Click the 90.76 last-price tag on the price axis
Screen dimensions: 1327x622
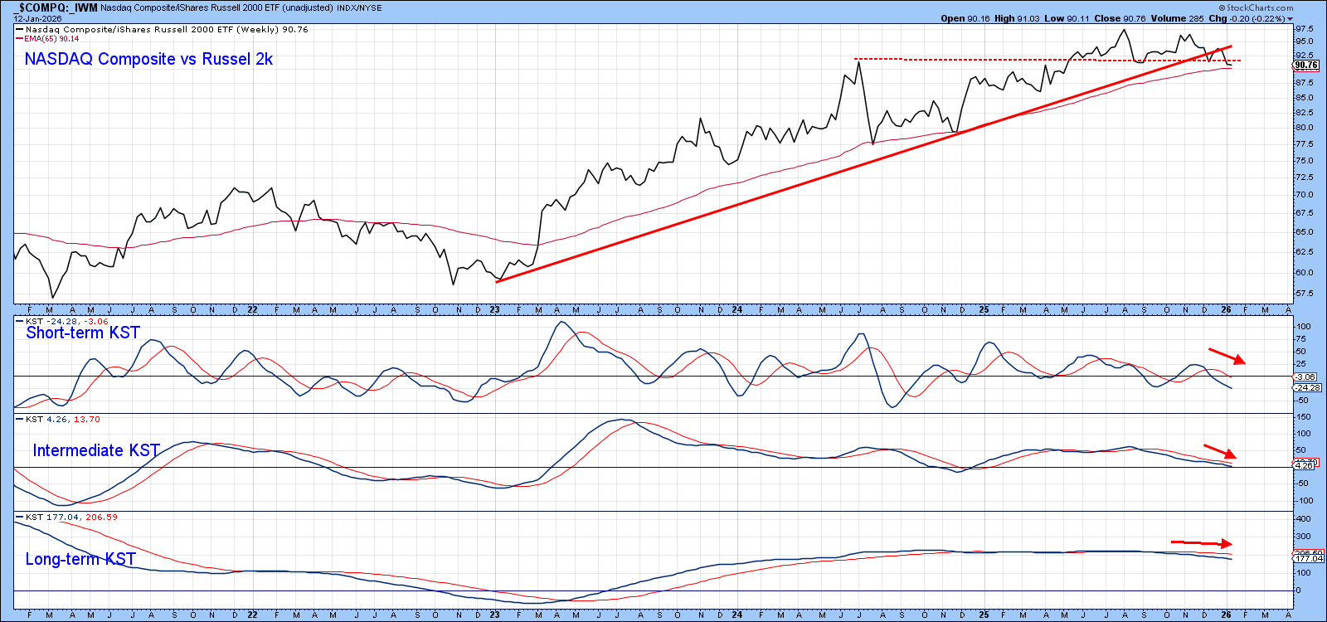pyautogui.click(x=1306, y=65)
